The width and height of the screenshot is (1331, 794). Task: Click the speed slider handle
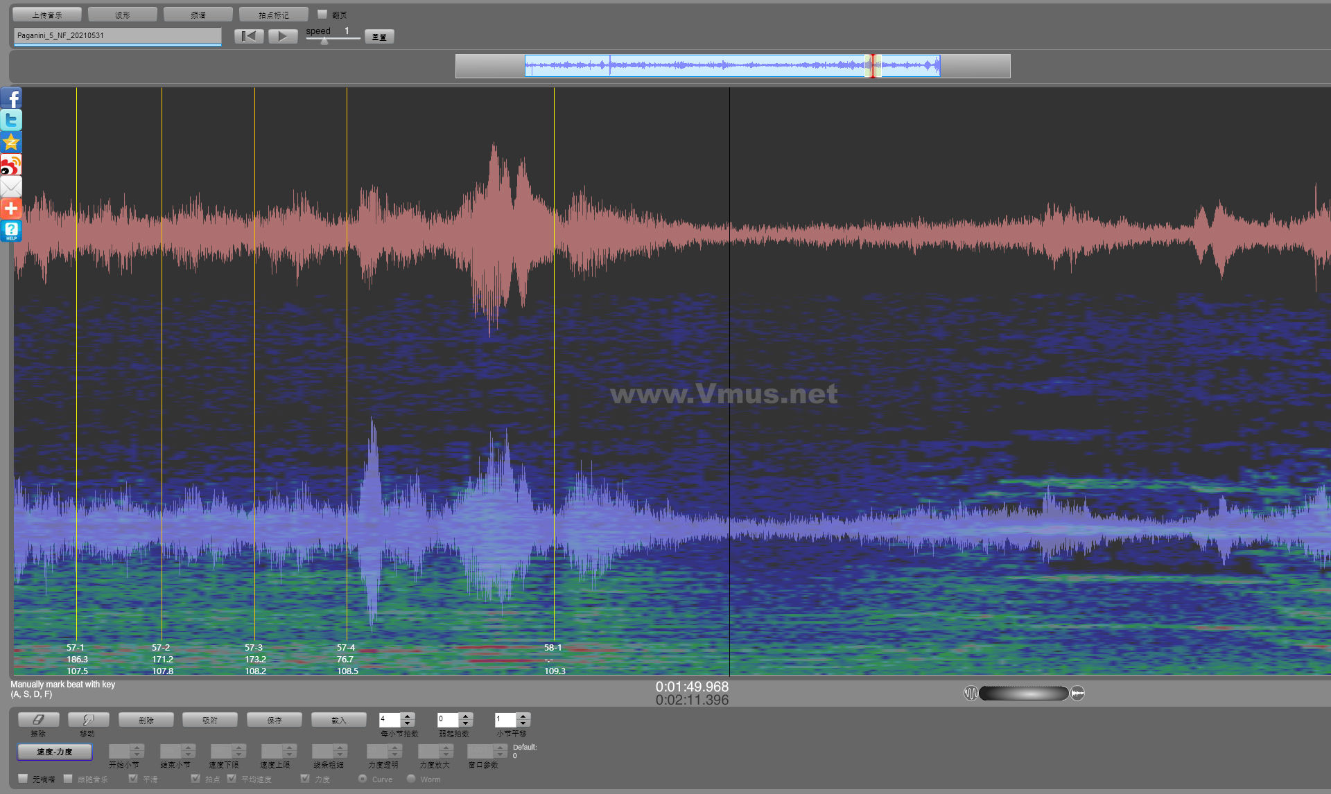click(x=324, y=40)
